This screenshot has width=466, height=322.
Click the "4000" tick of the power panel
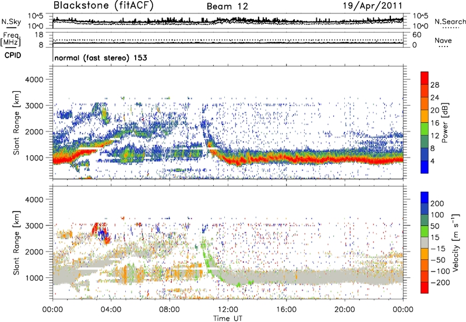click(34, 80)
